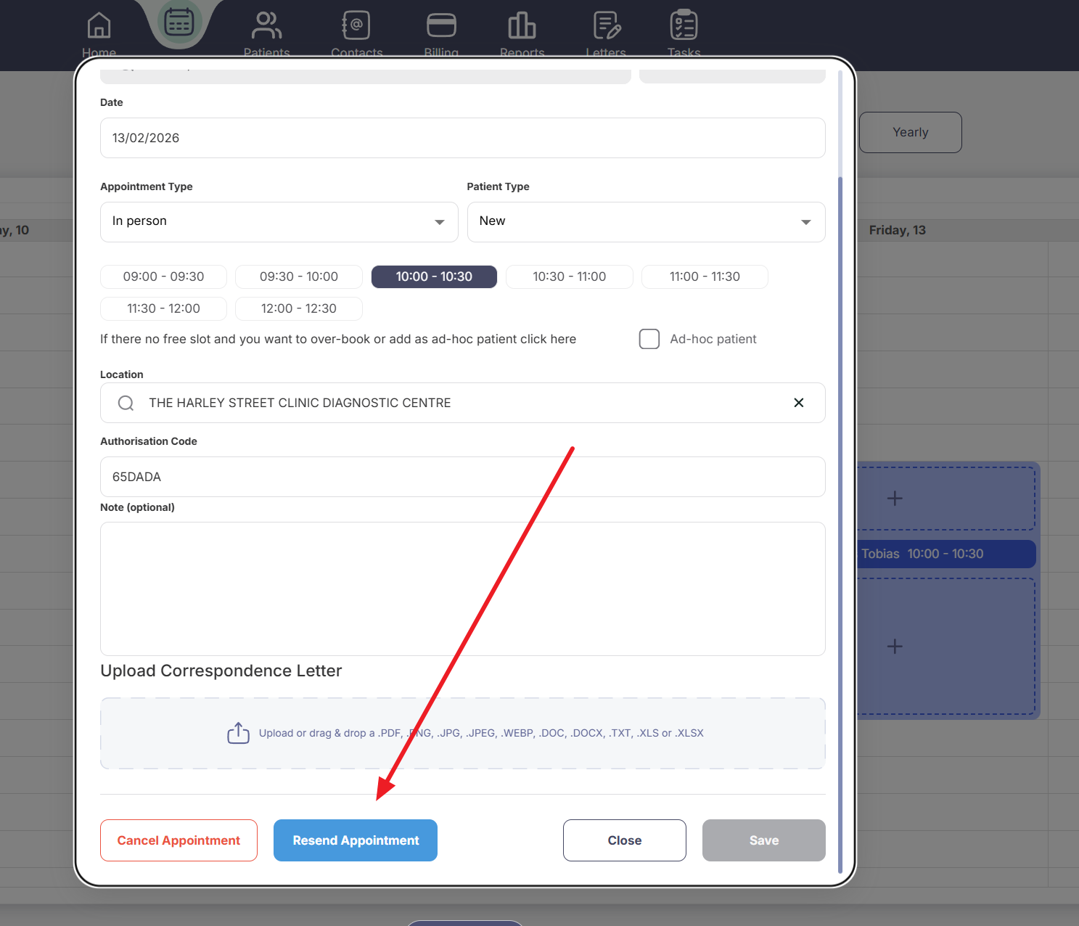Open the Patients icon

click(266, 26)
